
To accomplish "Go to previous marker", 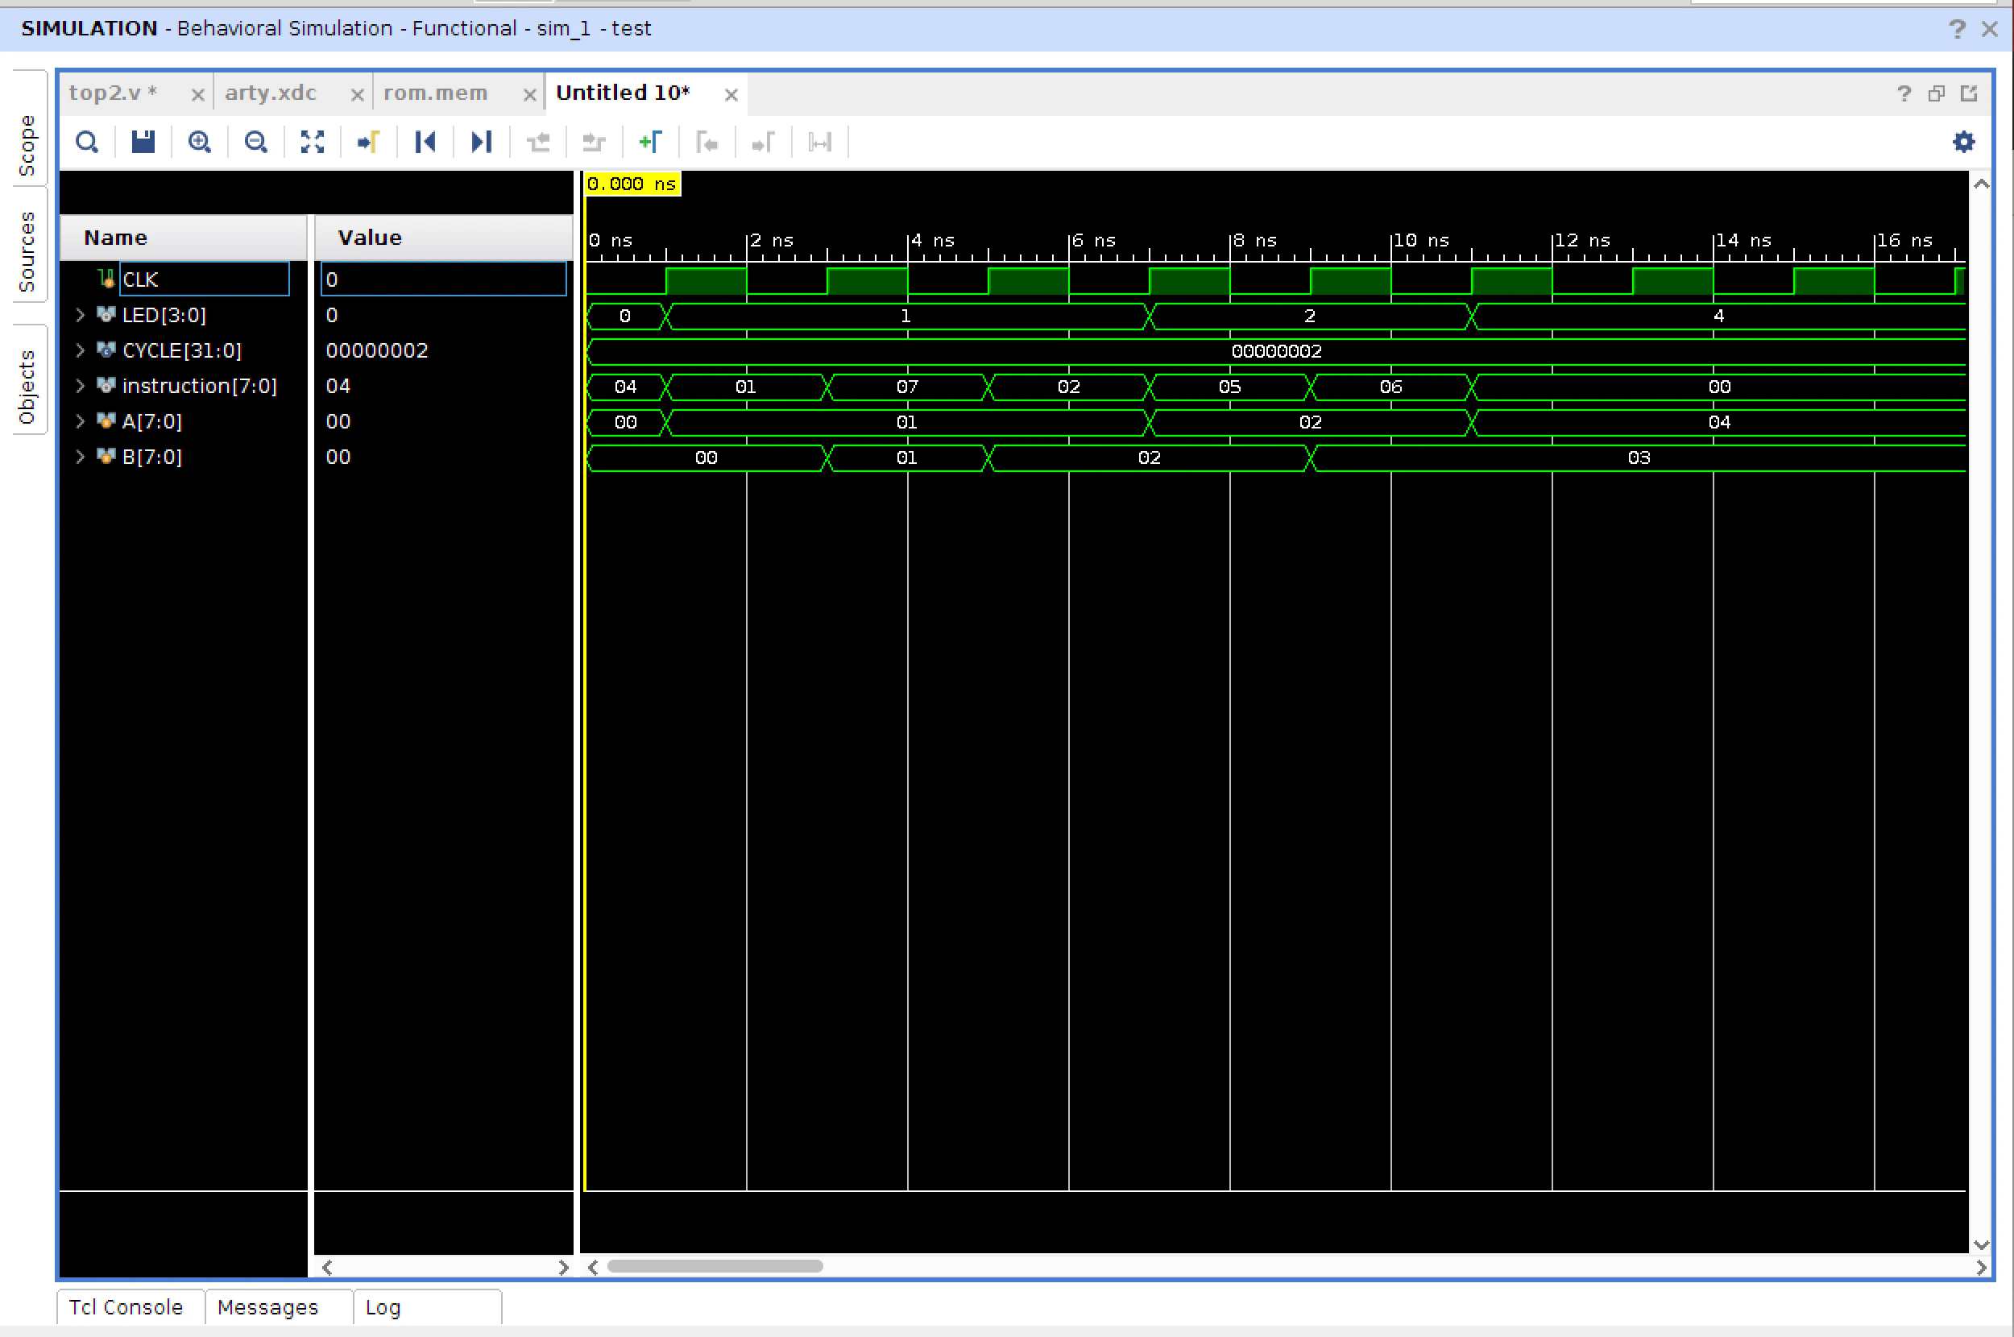I will coord(707,142).
